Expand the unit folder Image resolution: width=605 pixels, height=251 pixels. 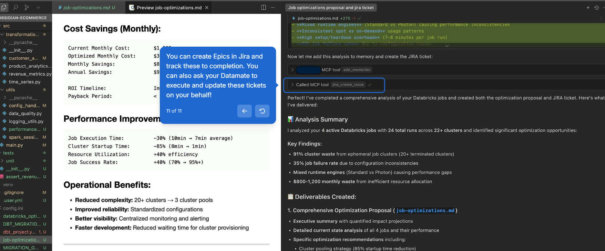pyautogui.click(x=26, y=161)
